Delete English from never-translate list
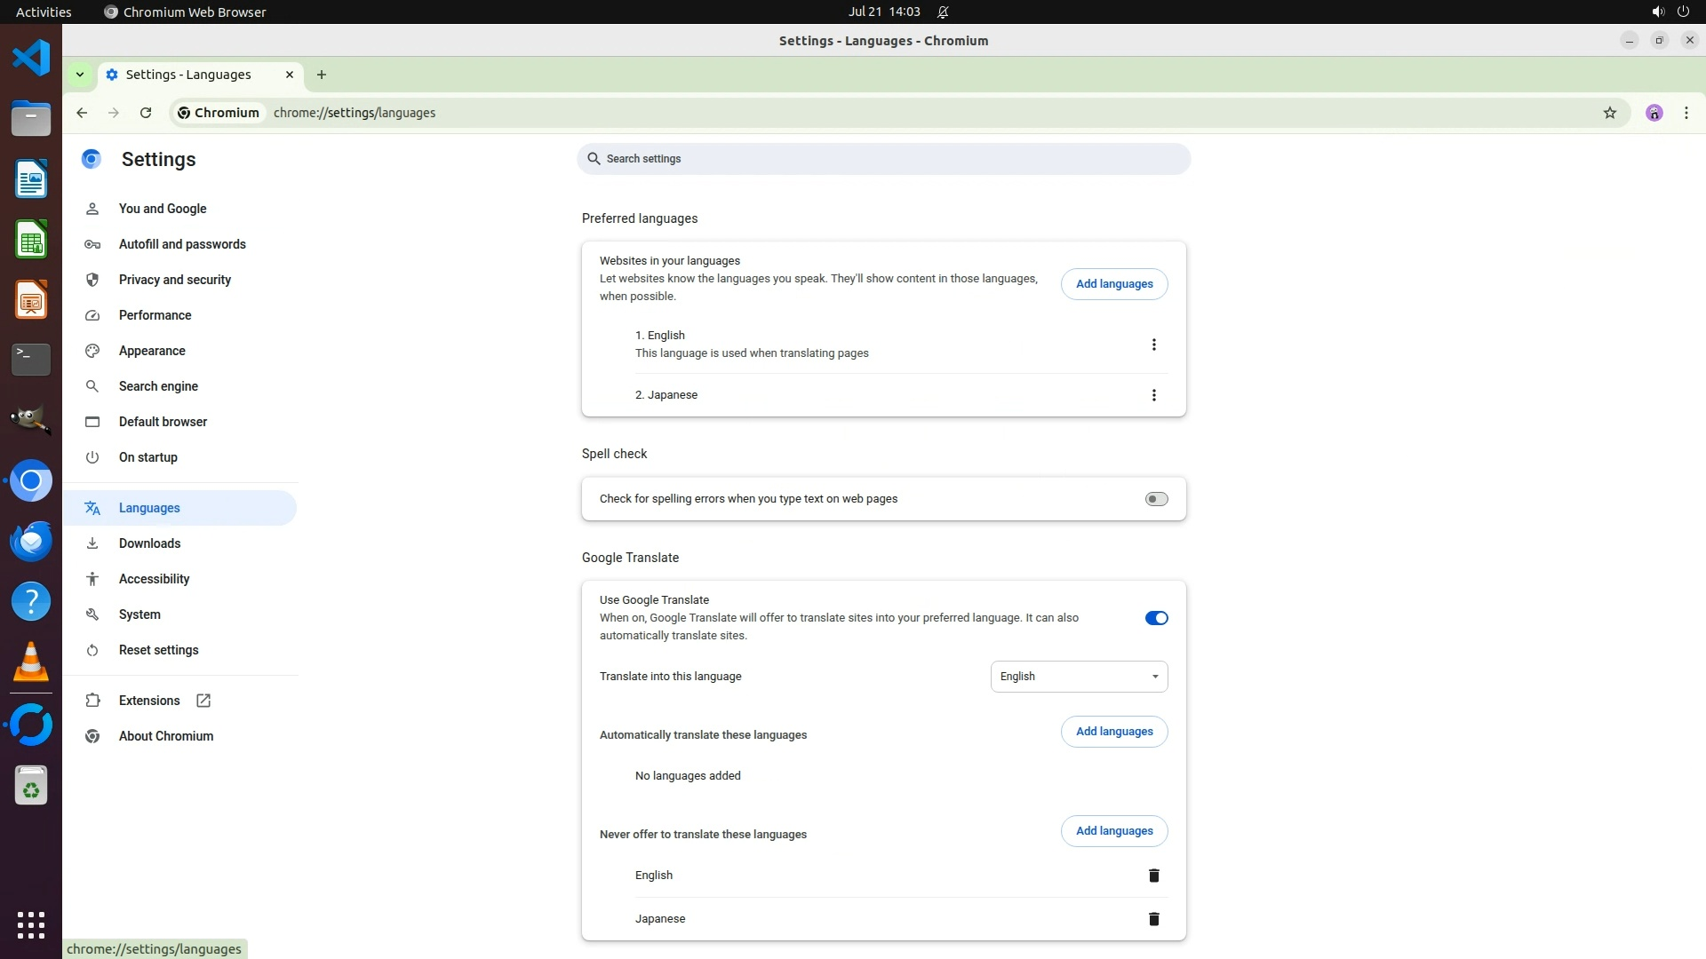The image size is (1706, 959). pos(1153,876)
